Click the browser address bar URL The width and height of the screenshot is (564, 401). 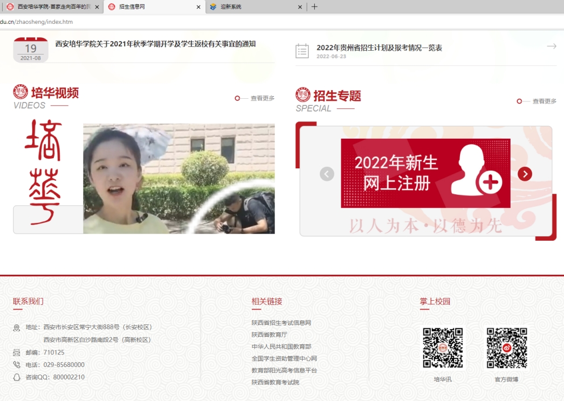pyautogui.click(x=37, y=22)
